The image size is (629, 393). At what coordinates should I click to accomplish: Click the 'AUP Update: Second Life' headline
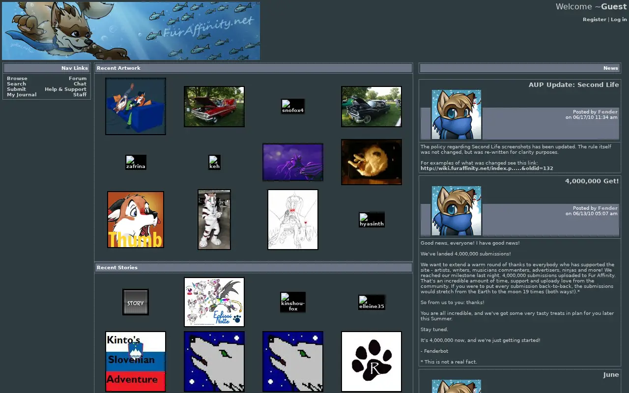coord(574,85)
